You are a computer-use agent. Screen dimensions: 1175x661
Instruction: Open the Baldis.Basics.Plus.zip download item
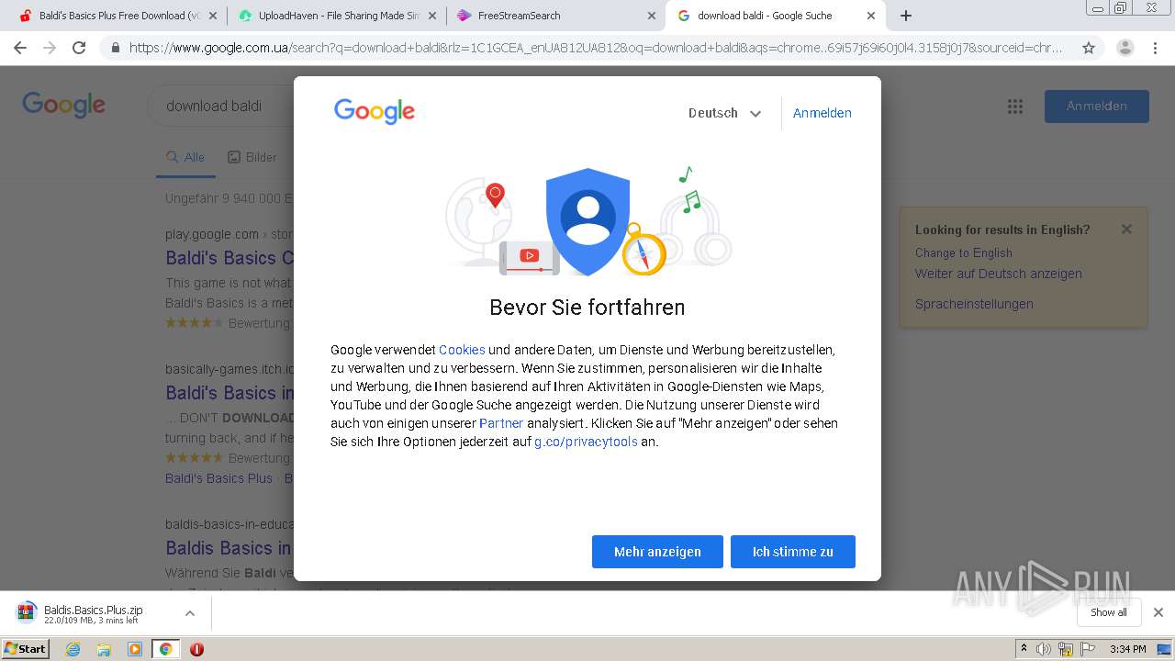coord(93,613)
